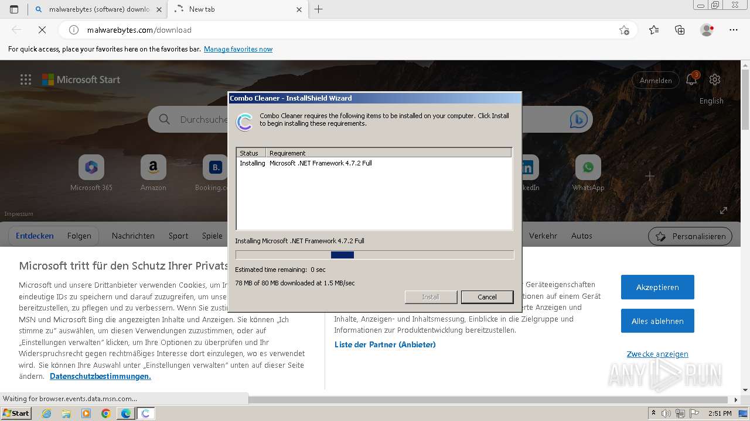The width and height of the screenshot is (750, 421).
Task: Open the Nachrichten category
Action: [133, 236]
